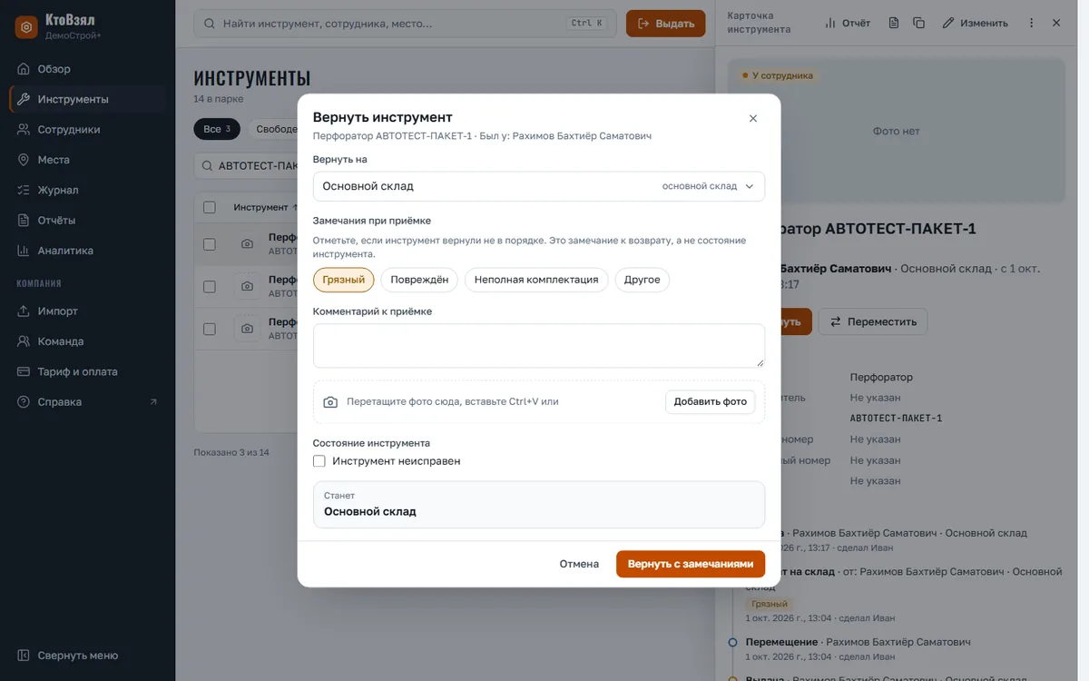Toggle the Грязный remark chip
The height and width of the screenshot is (681, 1089).
tap(343, 280)
